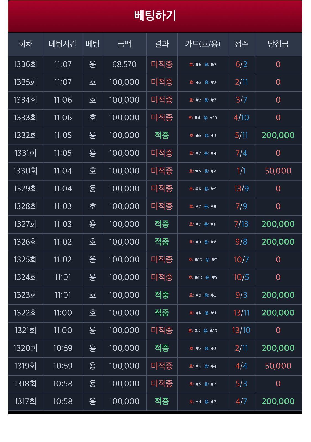The height and width of the screenshot is (442, 311).
Task: Click the card icons in round 1317회
Action: 203,402
